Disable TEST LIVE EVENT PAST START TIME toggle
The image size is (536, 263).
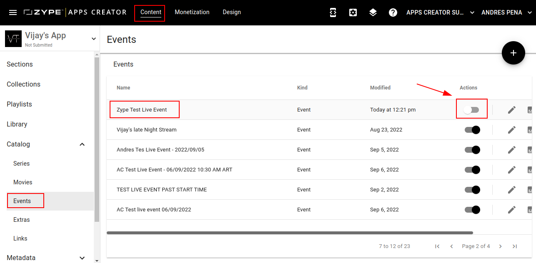(x=472, y=190)
